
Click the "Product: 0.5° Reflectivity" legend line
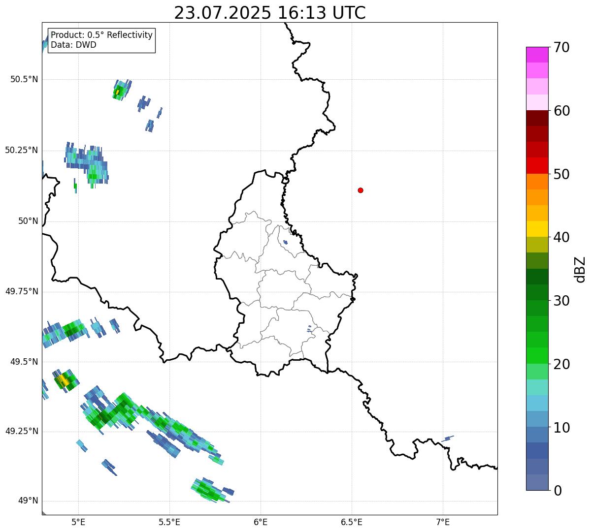pos(102,35)
